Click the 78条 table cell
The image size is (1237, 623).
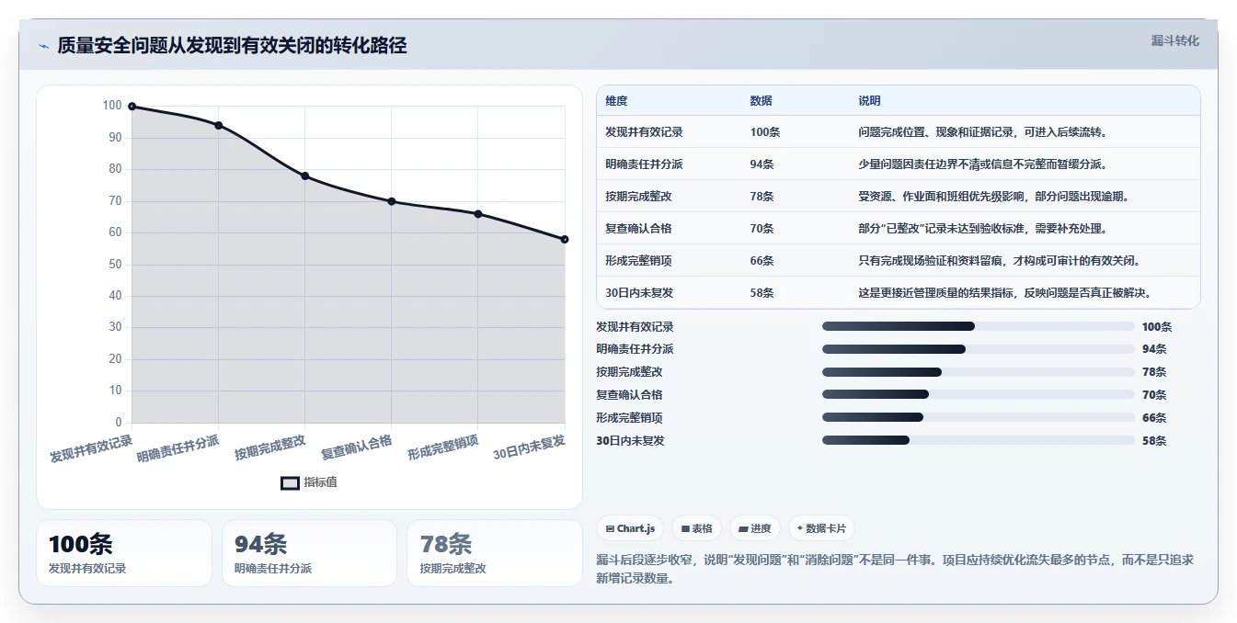tap(762, 197)
